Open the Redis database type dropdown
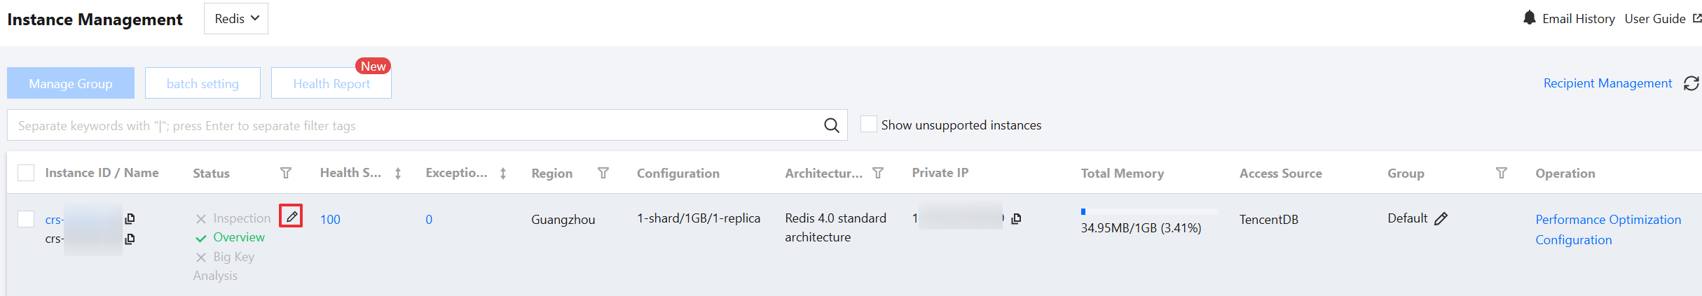1702x296 pixels. pos(236,19)
